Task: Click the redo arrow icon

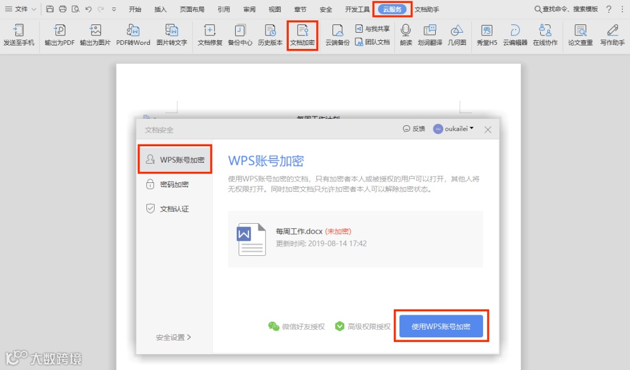Action: [x=101, y=9]
